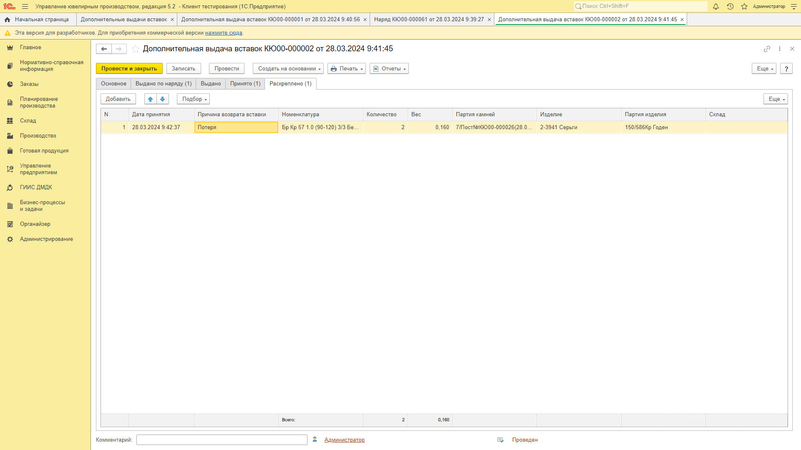801x450 pixels.
Task: Move row up with blue arrow
Action: pos(151,99)
